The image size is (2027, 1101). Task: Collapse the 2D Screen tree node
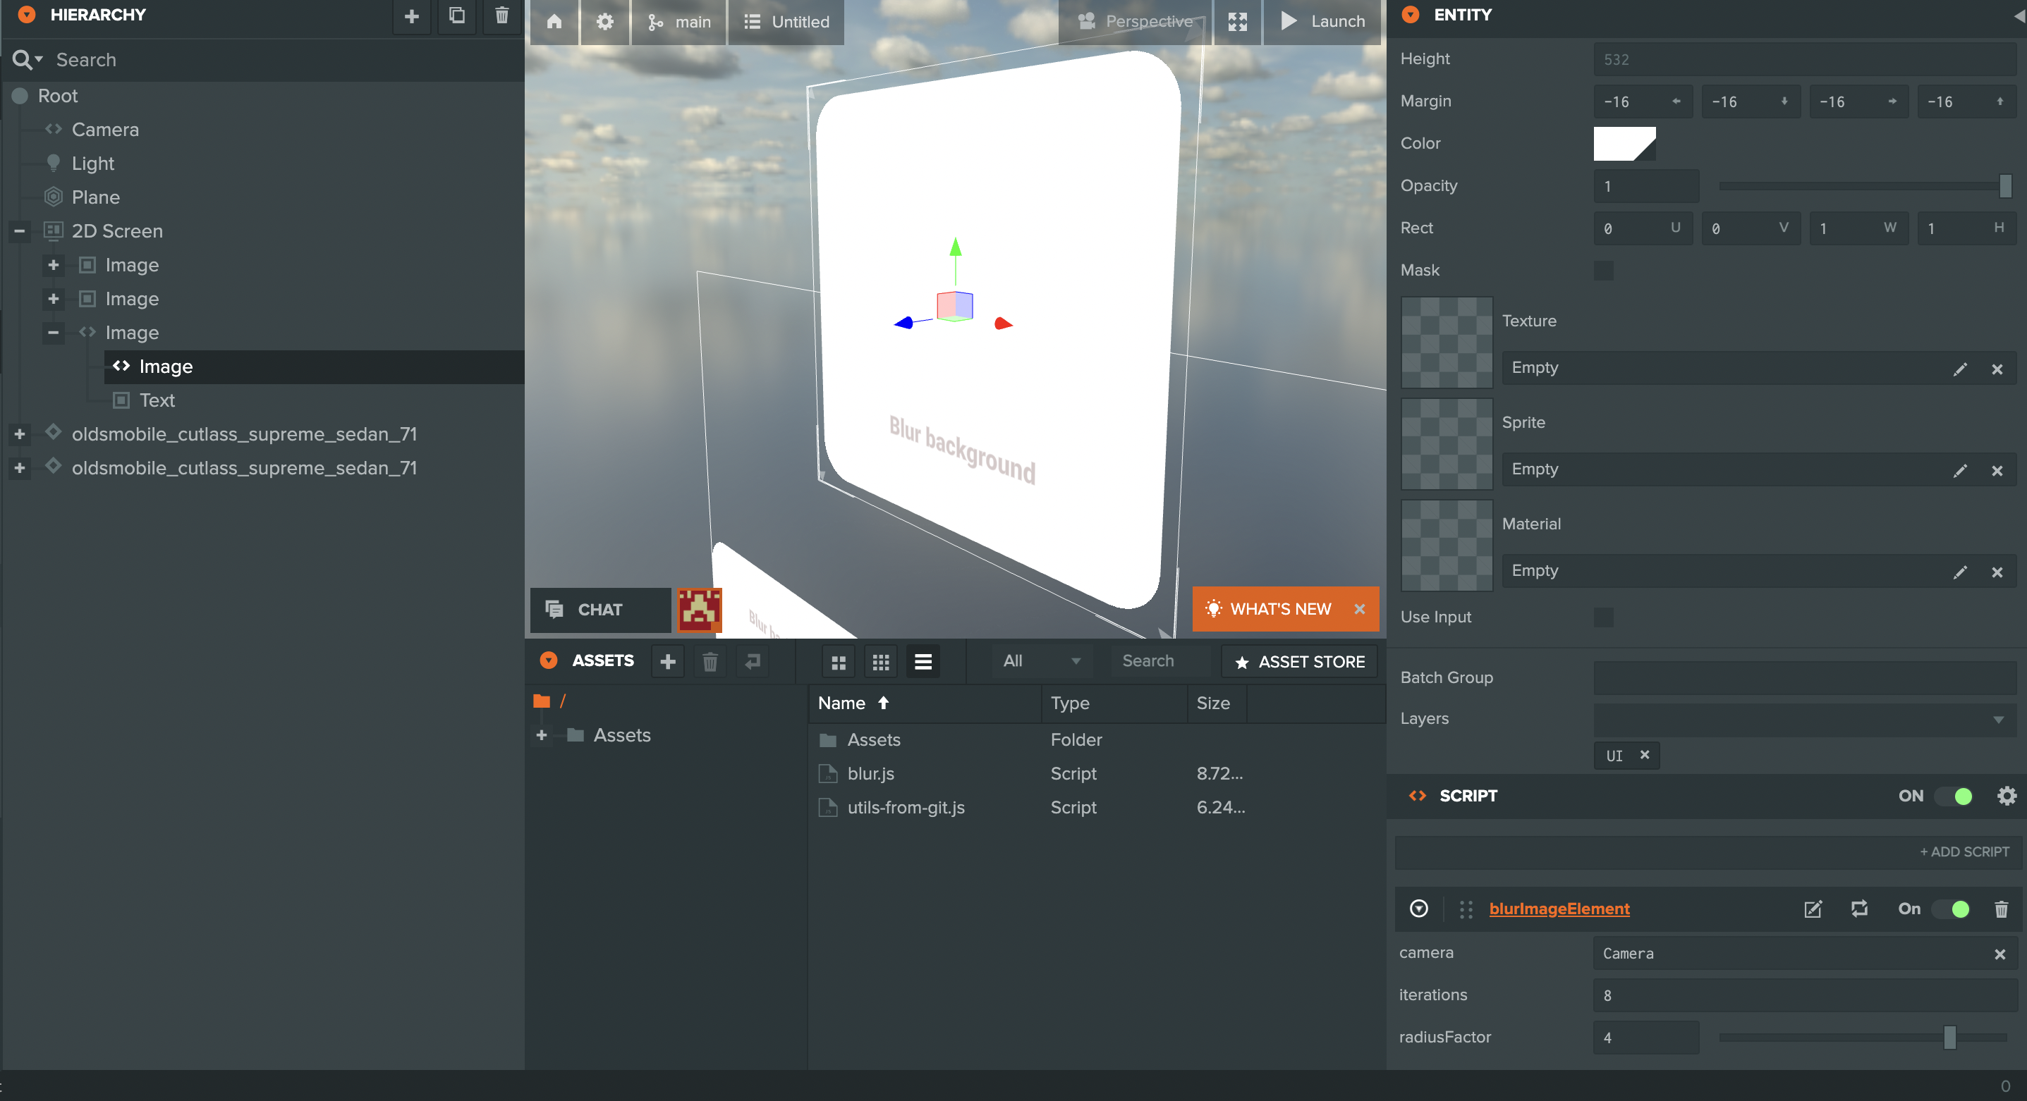click(19, 230)
